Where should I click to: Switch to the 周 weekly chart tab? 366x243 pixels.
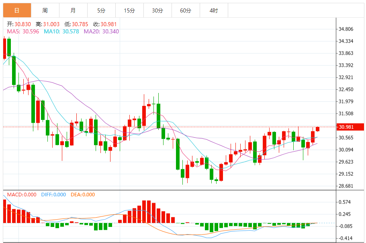(x=45, y=10)
